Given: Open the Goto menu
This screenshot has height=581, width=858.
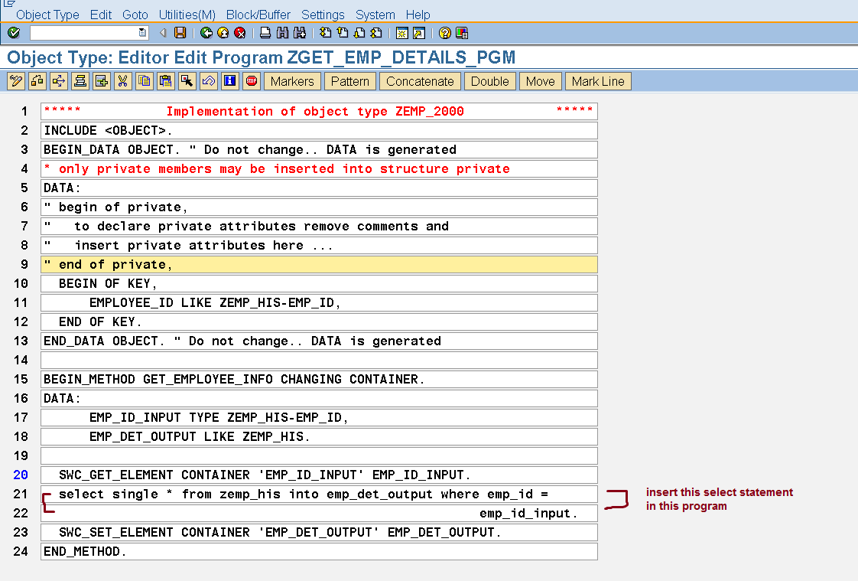Looking at the screenshot, I should click(x=135, y=15).
